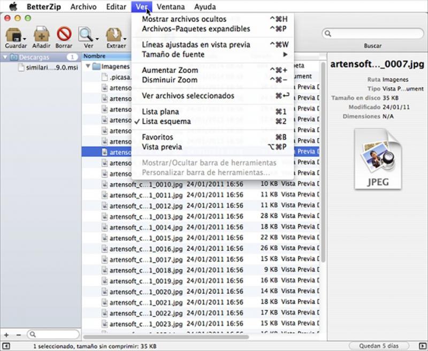The height and width of the screenshot is (351, 428).
Task: Toggle info panel with bottom-right status icon
Action: click(422, 346)
